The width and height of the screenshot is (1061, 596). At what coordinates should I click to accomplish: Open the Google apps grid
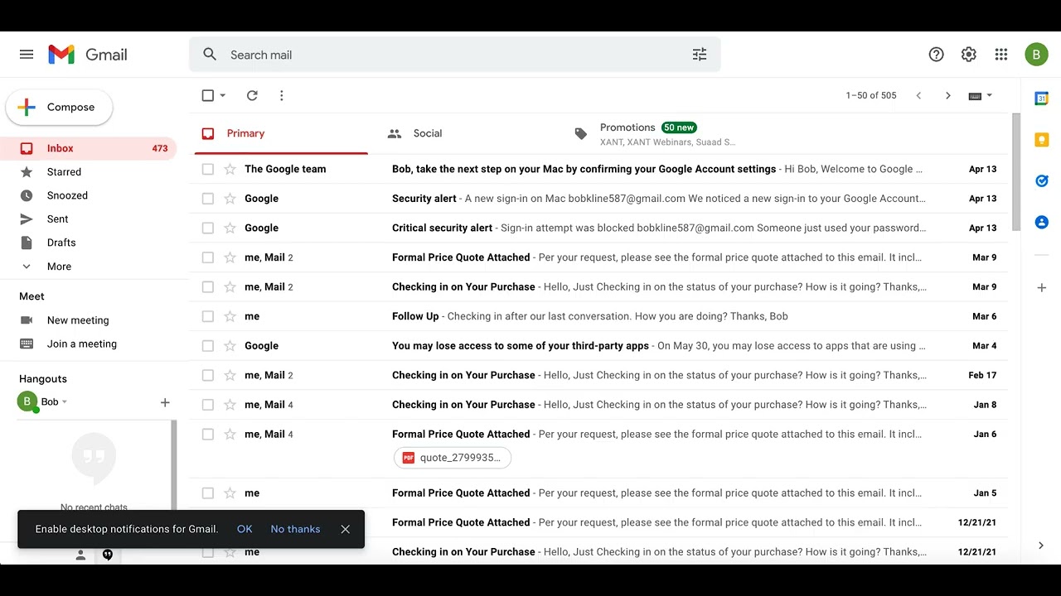click(x=1001, y=55)
